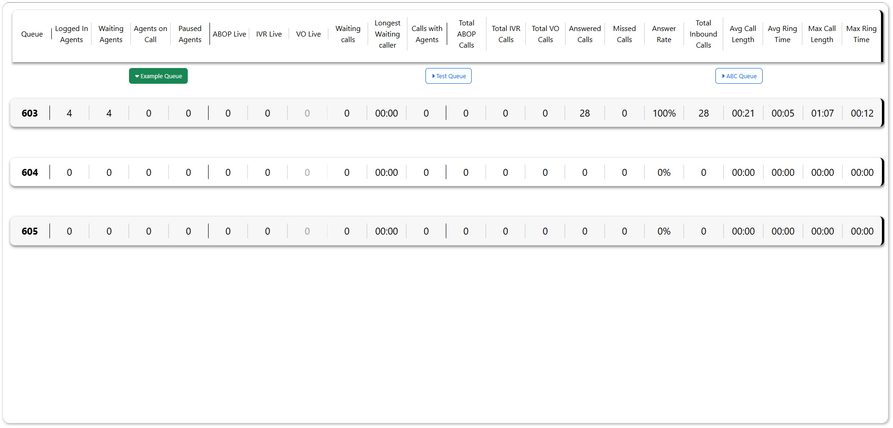Click answered calls value 28 in queue 603
Screen dimensions: 893x428
click(x=585, y=113)
